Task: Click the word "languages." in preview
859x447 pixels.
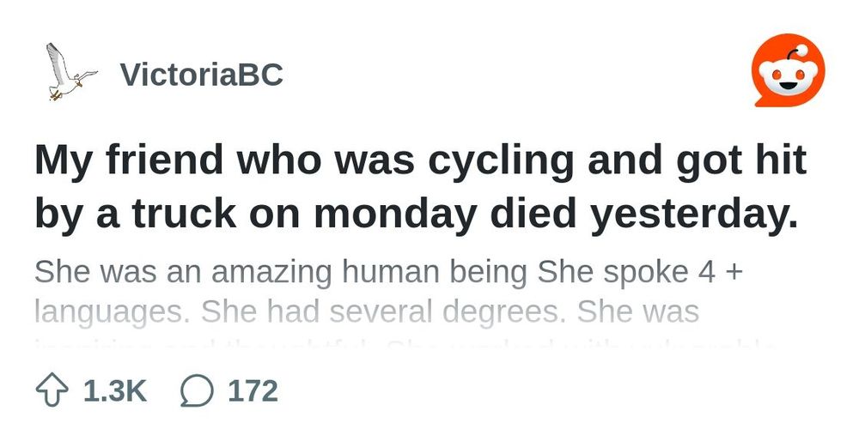Action: 113,313
